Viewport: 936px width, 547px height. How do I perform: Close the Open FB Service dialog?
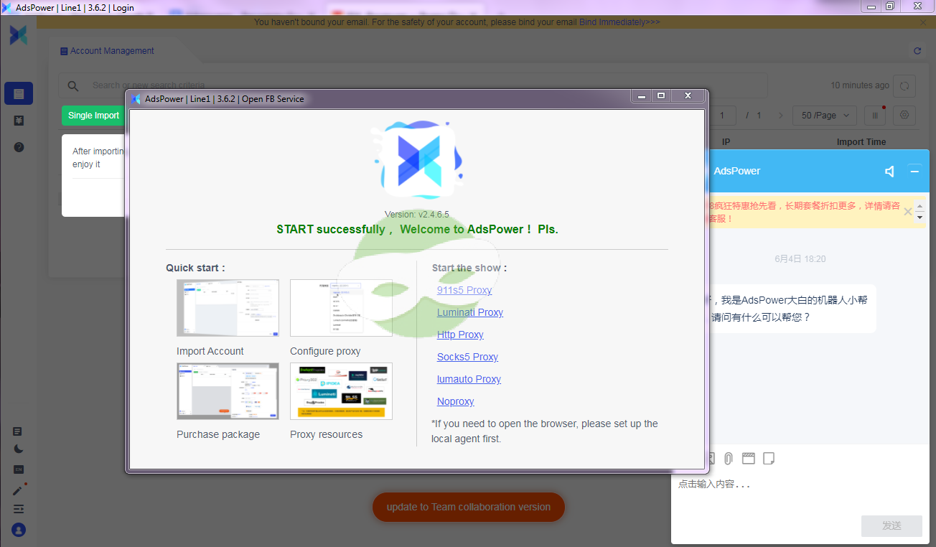[x=688, y=96]
